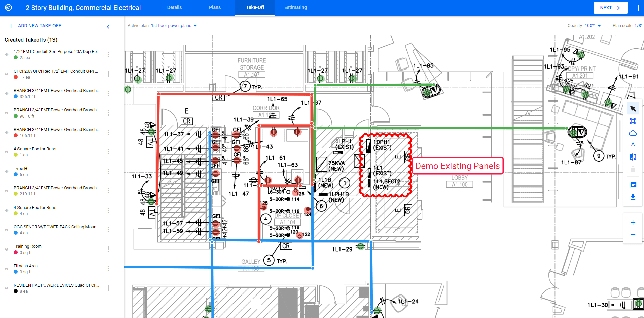This screenshot has width=644, height=318.
Task: Select the arrow pointer tool
Action: [x=633, y=109]
